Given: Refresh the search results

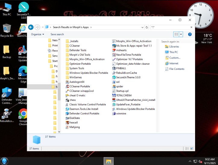Looking at the screenshot, I should pyautogui.click(x=147, y=27).
